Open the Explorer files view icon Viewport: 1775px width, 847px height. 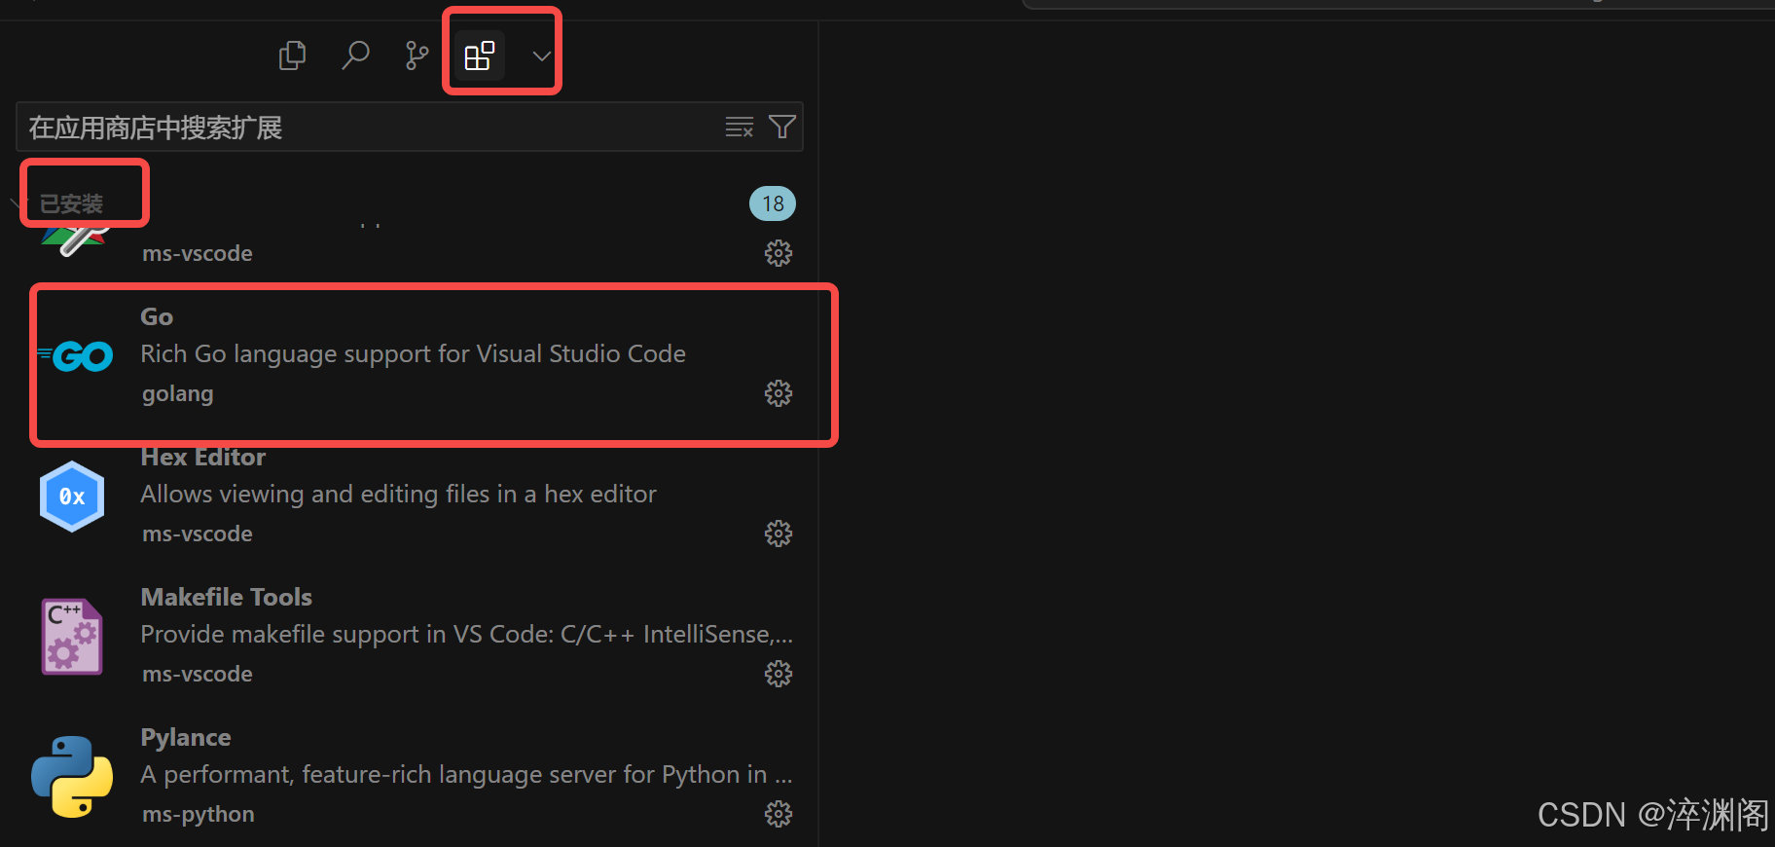click(x=292, y=55)
